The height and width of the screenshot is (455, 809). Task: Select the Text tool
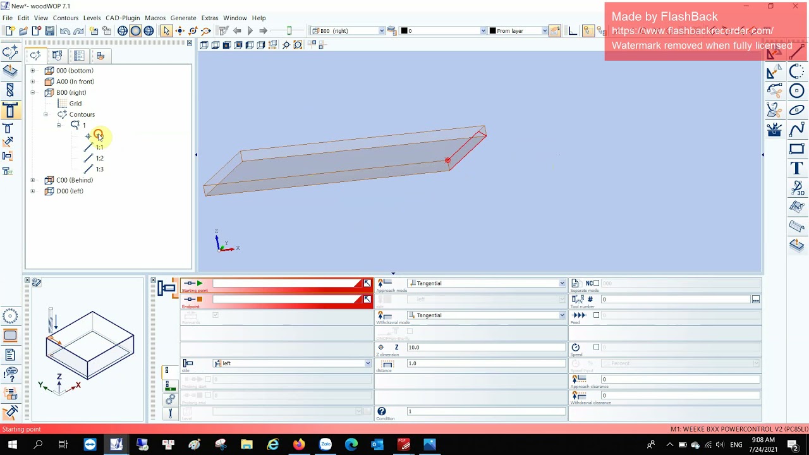[x=797, y=168]
